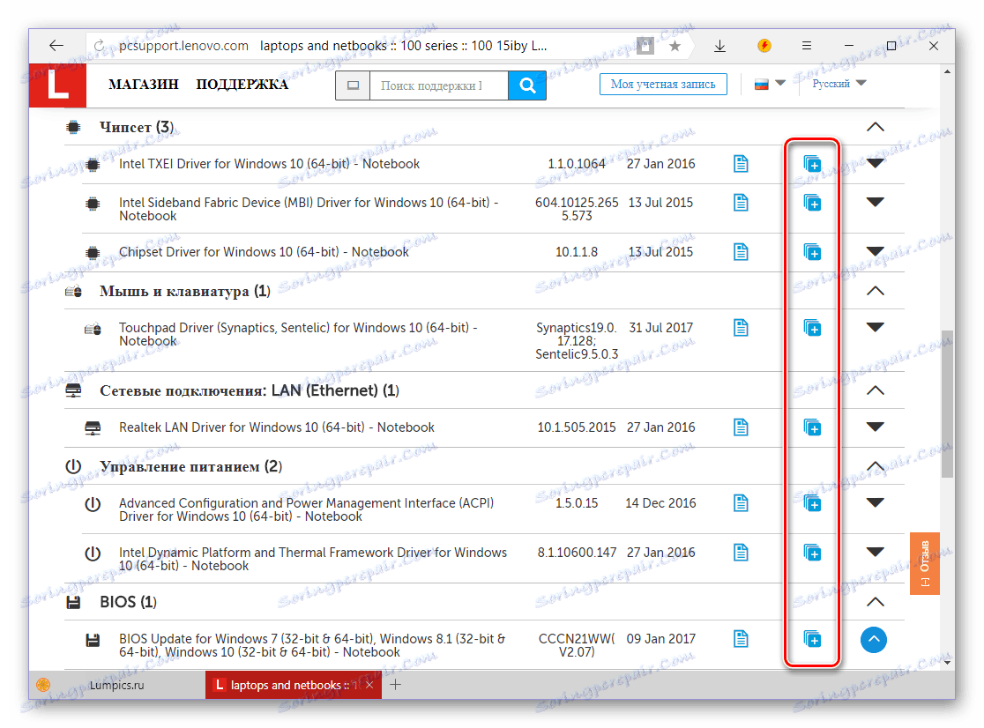Collapse the Сетевые подключения LAN section chevron
Image resolution: width=984 pixels, height=728 pixels.
(875, 390)
